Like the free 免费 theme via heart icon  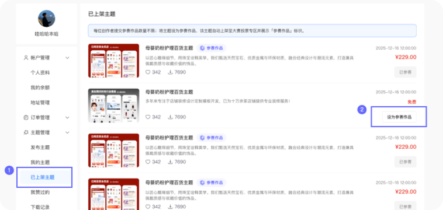tap(148, 117)
